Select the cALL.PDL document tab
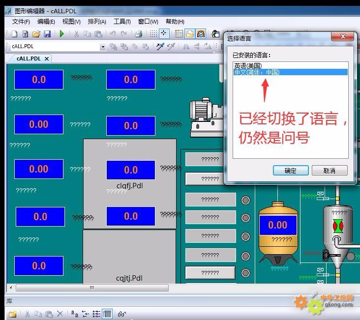 point(29,58)
